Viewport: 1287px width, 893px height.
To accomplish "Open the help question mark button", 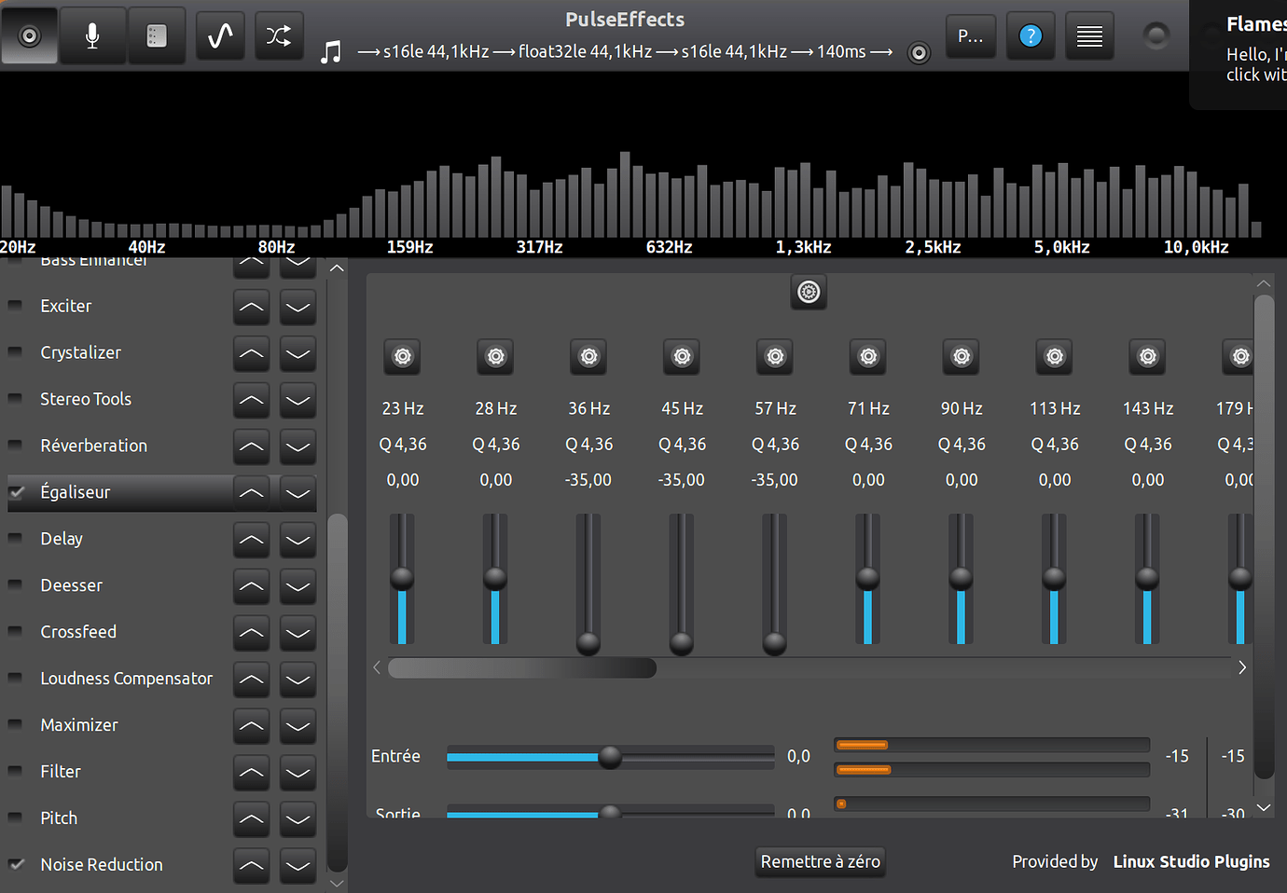I will 1031,35.
